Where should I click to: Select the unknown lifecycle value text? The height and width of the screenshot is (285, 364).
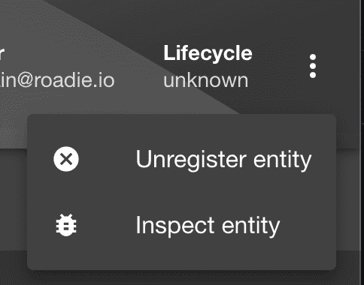[x=205, y=80]
